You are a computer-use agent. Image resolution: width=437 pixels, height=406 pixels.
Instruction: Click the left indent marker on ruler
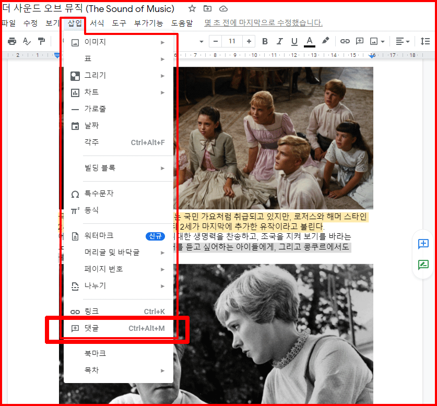[57, 55]
